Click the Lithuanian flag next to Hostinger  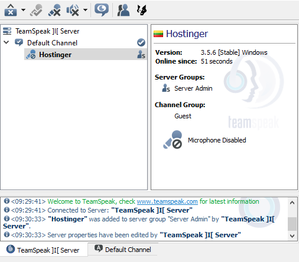click(158, 34)
